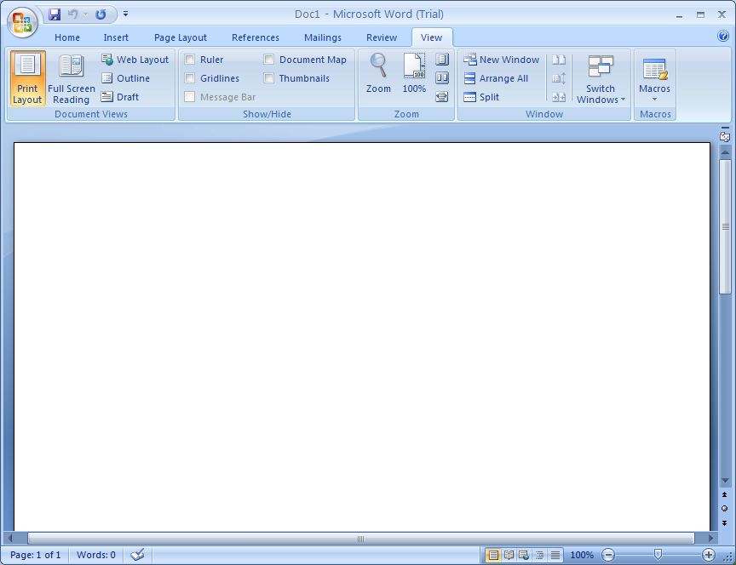Viewport: 736px width, 565px height.
Task: Enable the Document Map checkbox
Action: (x=269, y=60)
